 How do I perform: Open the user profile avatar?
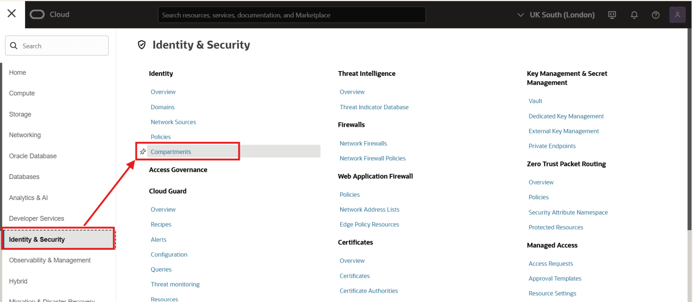pyautogui.click(x=677, y=15)
